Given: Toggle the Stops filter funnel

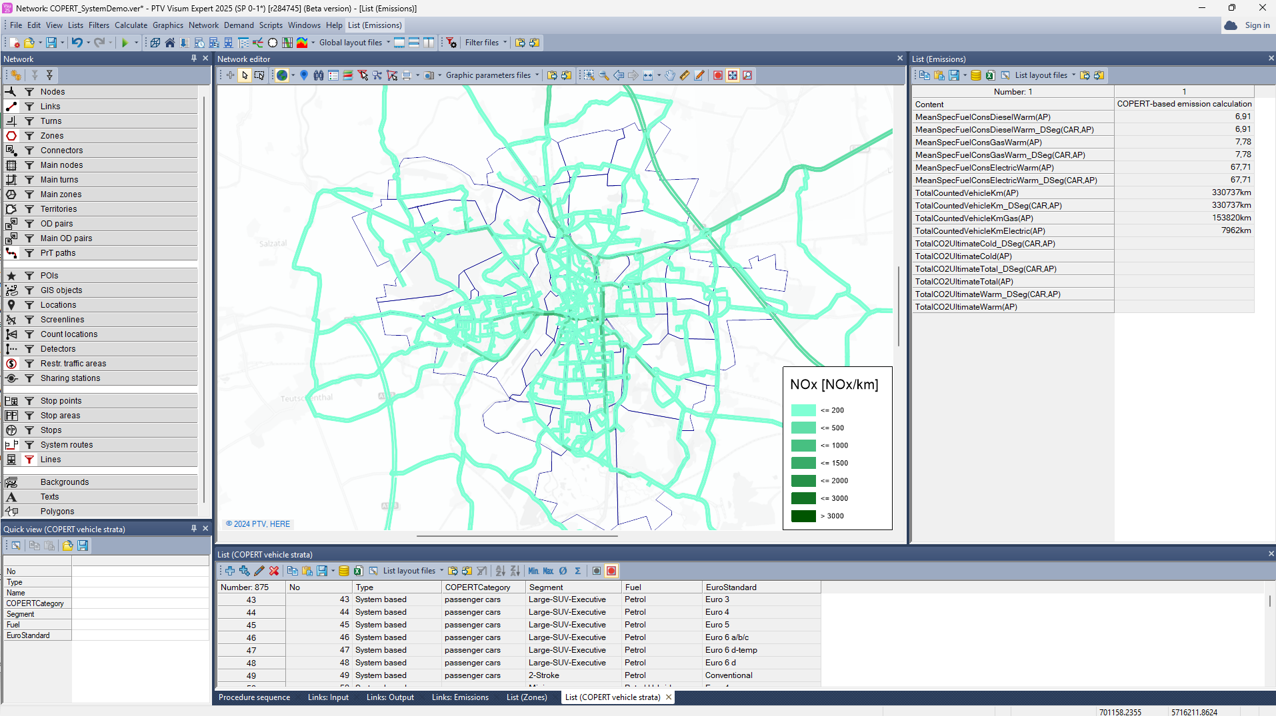Looking at the screenshot, I should pos(29,430).
